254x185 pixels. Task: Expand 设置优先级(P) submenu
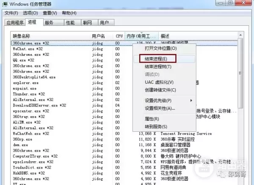pyautogui.click(x=164, y=101)
